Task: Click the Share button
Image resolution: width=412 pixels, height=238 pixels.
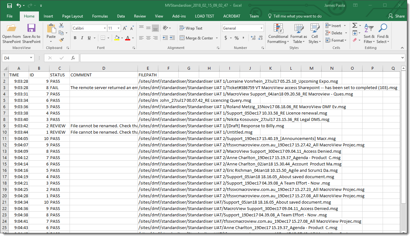Action: pyautogui.click(x=396, y=16)
